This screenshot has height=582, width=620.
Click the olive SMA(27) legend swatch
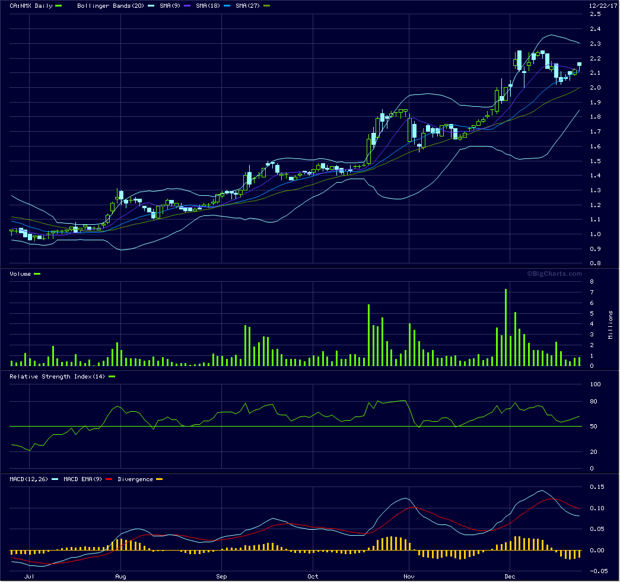[x=266, y=6]
